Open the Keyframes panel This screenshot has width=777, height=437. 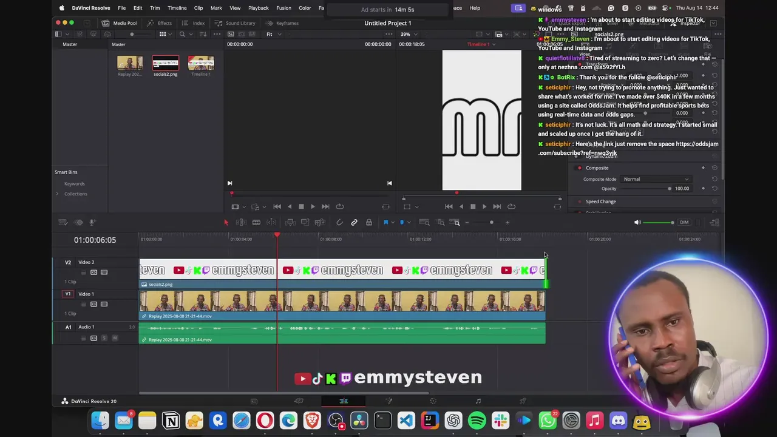pyautogui.click(x=282, y=23)
